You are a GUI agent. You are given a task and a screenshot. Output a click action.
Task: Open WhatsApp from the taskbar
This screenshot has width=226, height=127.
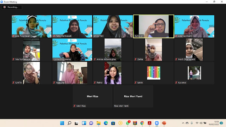pyautogui.click(x=128, y=123)
